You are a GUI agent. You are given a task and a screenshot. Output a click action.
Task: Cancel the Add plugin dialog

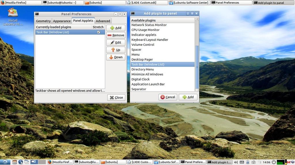(168, 97)
